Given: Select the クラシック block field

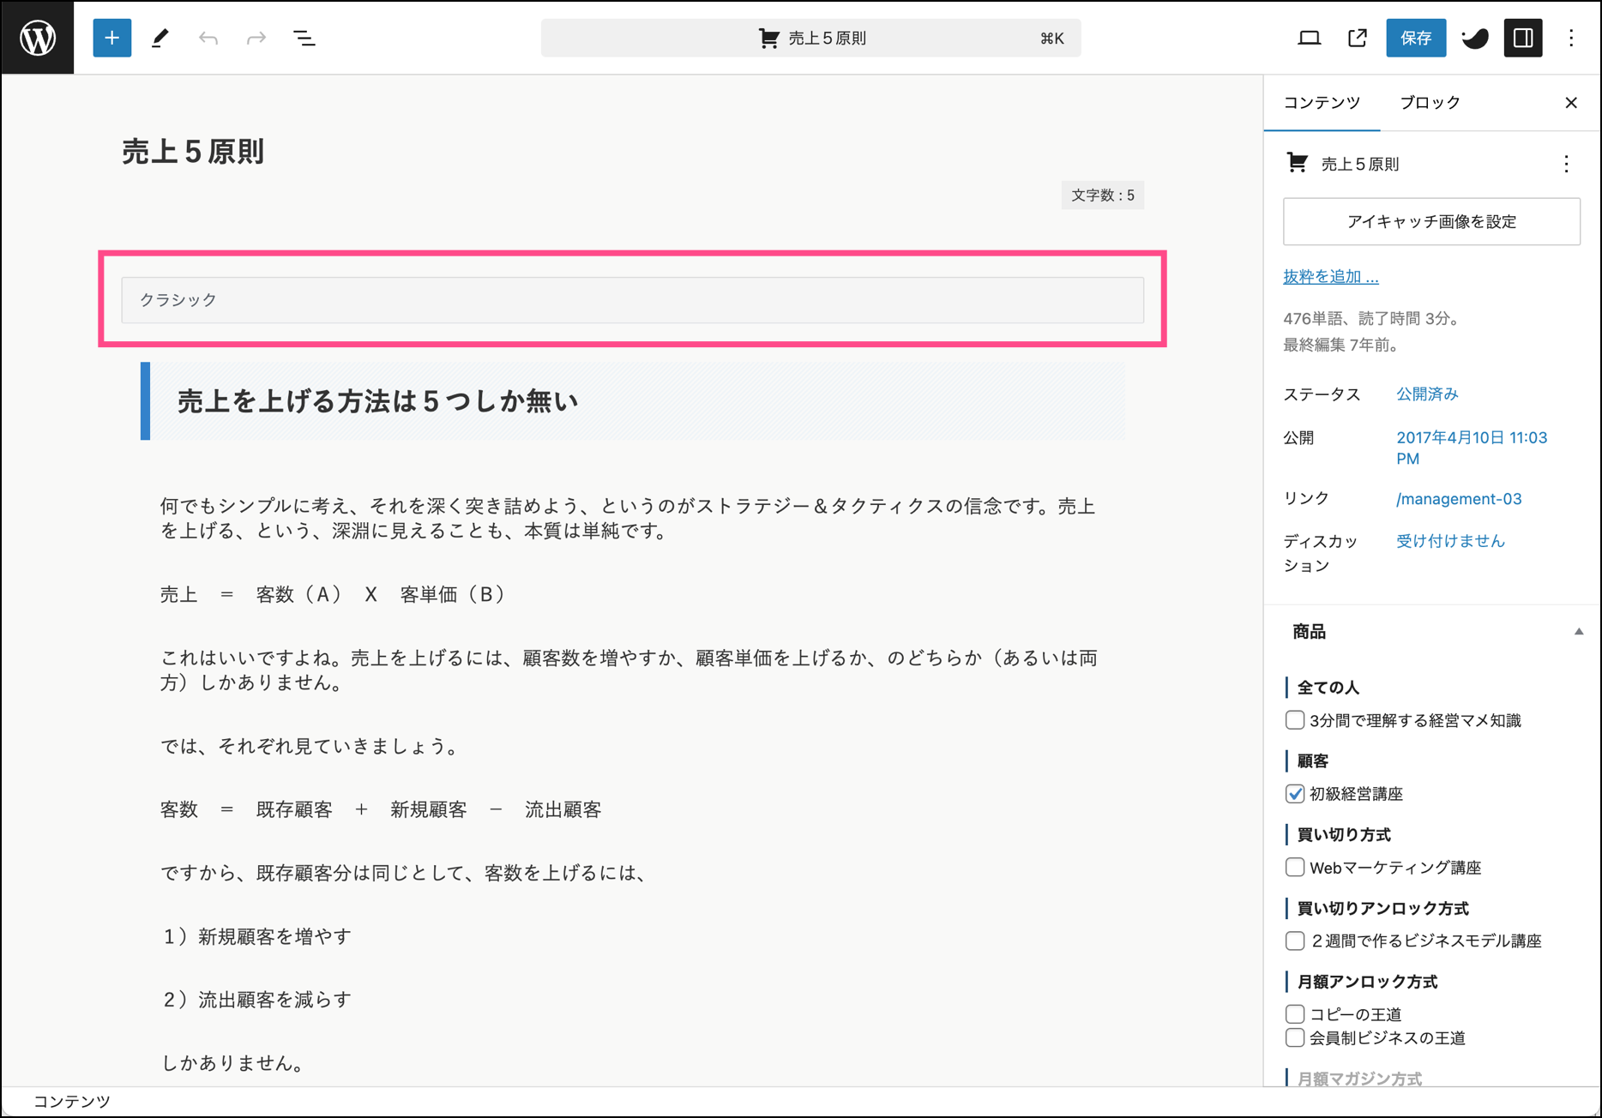Looking at the screenshot, I should [x=632, y=300].
